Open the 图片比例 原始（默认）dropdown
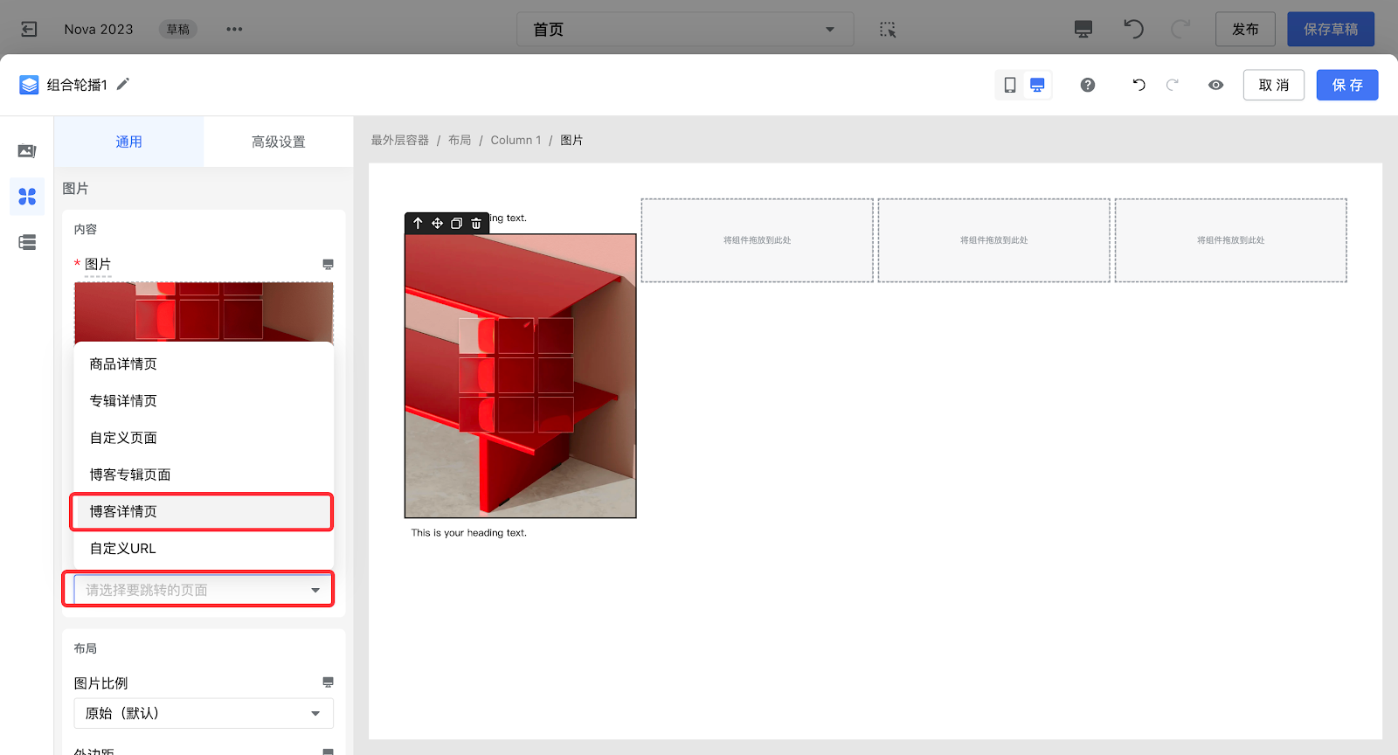This screenshot has width=1398, height=755. 203,713
